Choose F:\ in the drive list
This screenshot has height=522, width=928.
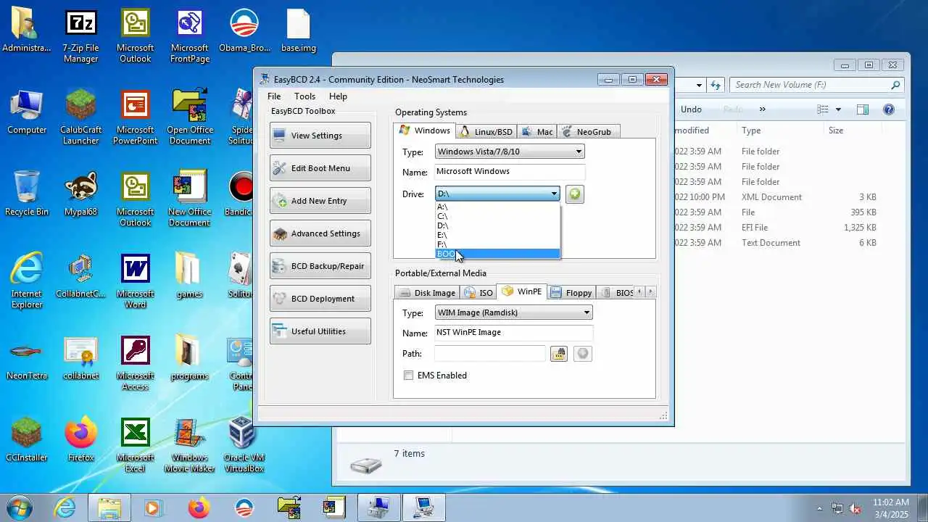click(x=497, y=244)
